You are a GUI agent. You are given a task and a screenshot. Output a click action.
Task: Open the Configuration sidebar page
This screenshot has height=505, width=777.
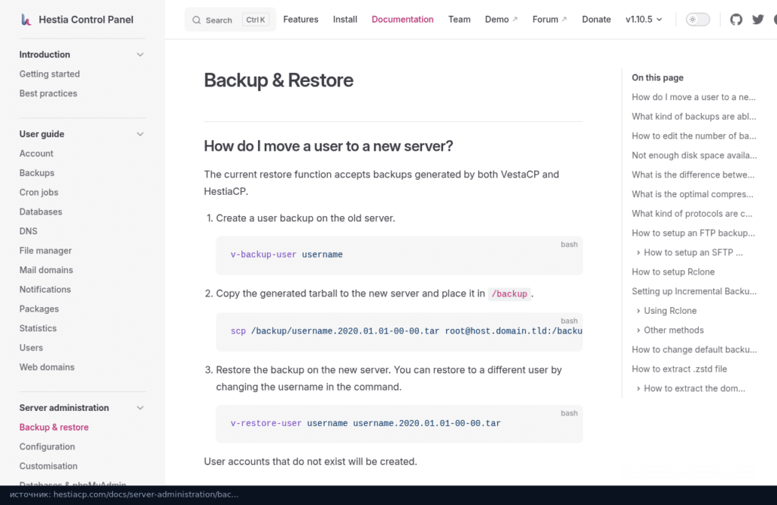47,447
